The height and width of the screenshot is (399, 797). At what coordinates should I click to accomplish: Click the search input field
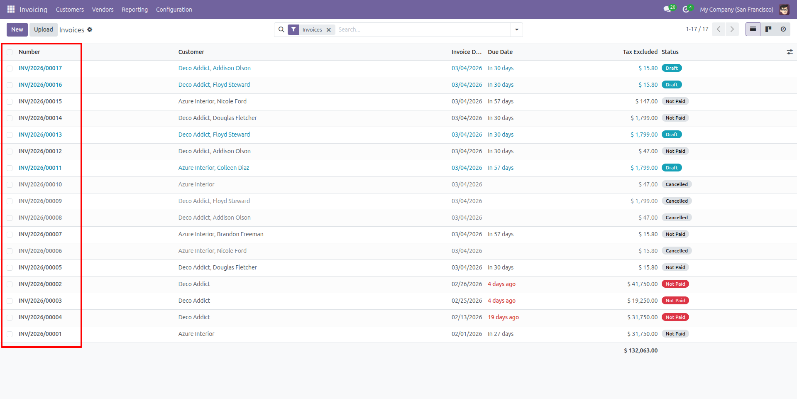[423, 29]
